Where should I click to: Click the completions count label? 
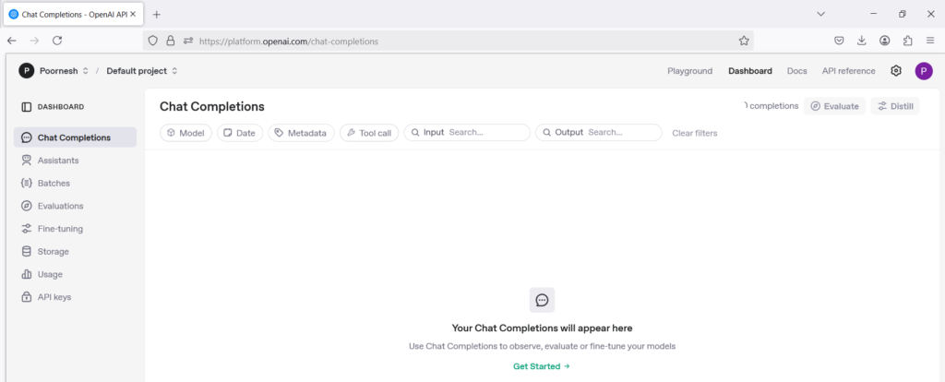click(771, 106)
